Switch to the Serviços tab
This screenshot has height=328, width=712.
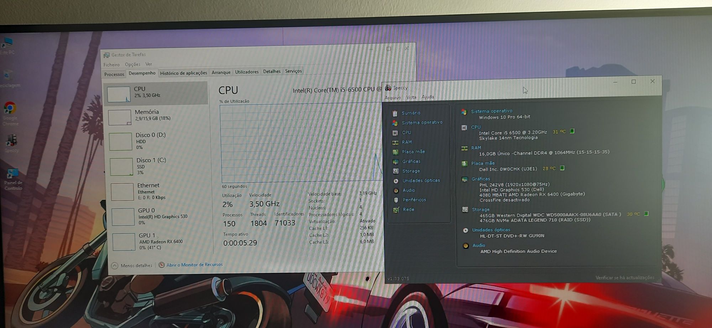pos(293,71)
